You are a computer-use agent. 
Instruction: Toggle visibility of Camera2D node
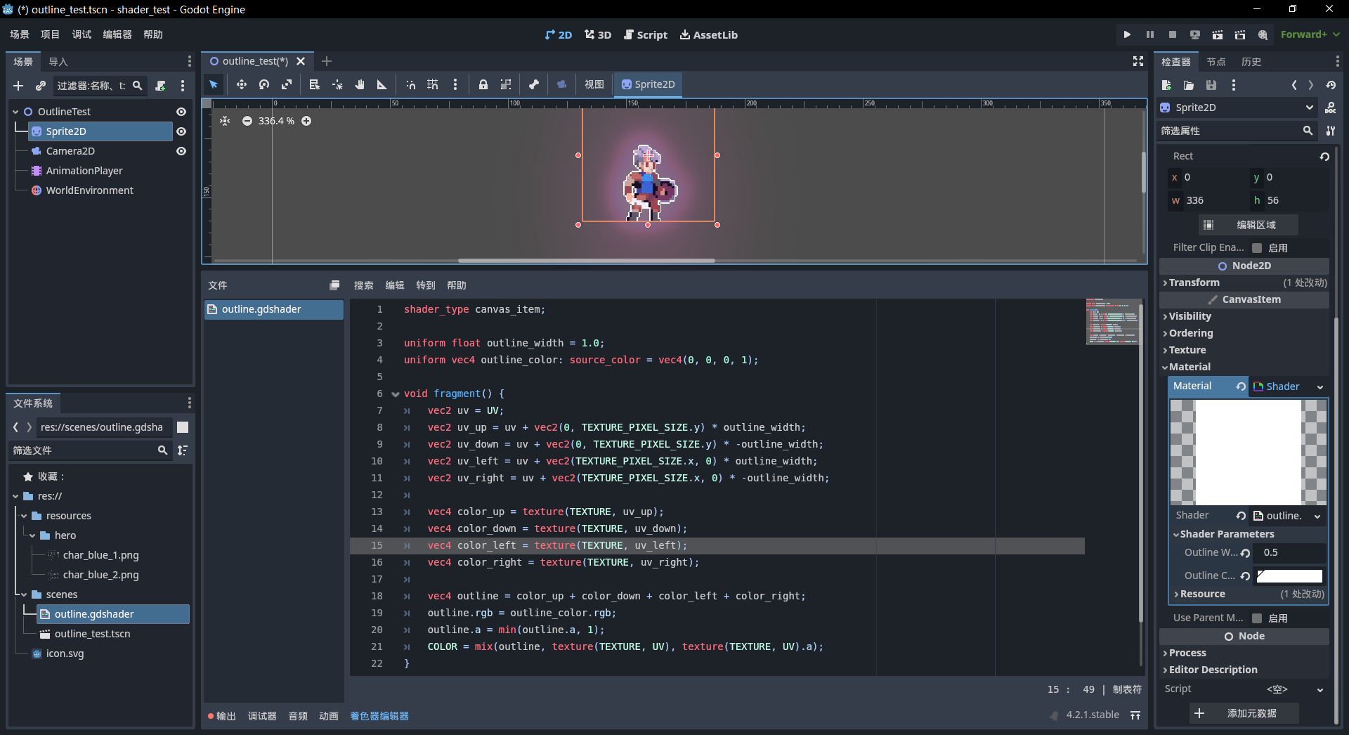click(181, 151)
